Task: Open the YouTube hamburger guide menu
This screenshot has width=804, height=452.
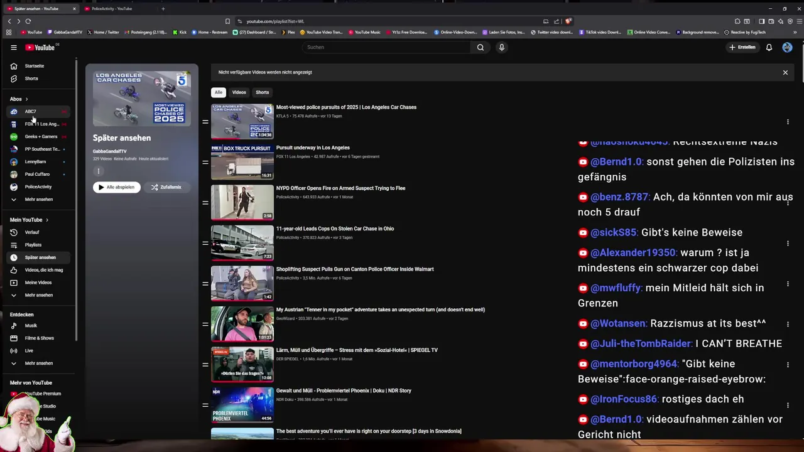Action: 14,47
